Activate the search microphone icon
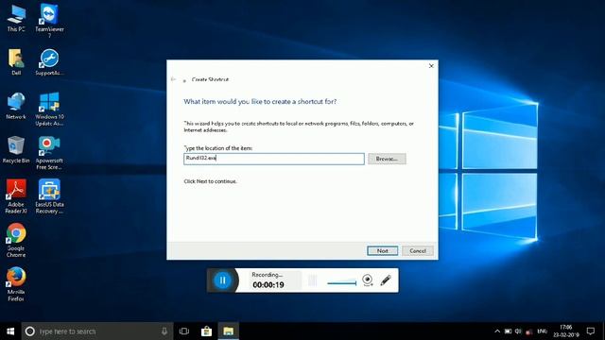The height and width of the screenshot is (340, 605). 164,331
